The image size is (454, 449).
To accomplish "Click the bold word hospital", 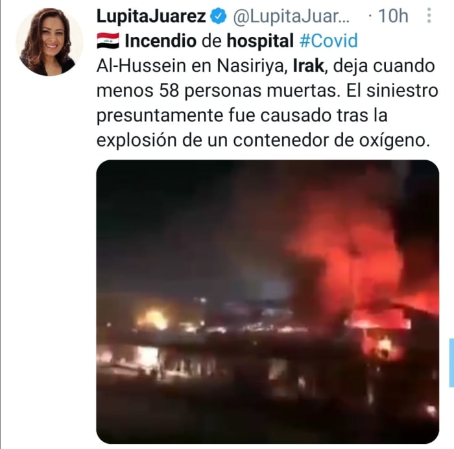I will pyautogui.click(x=260, y=42).
